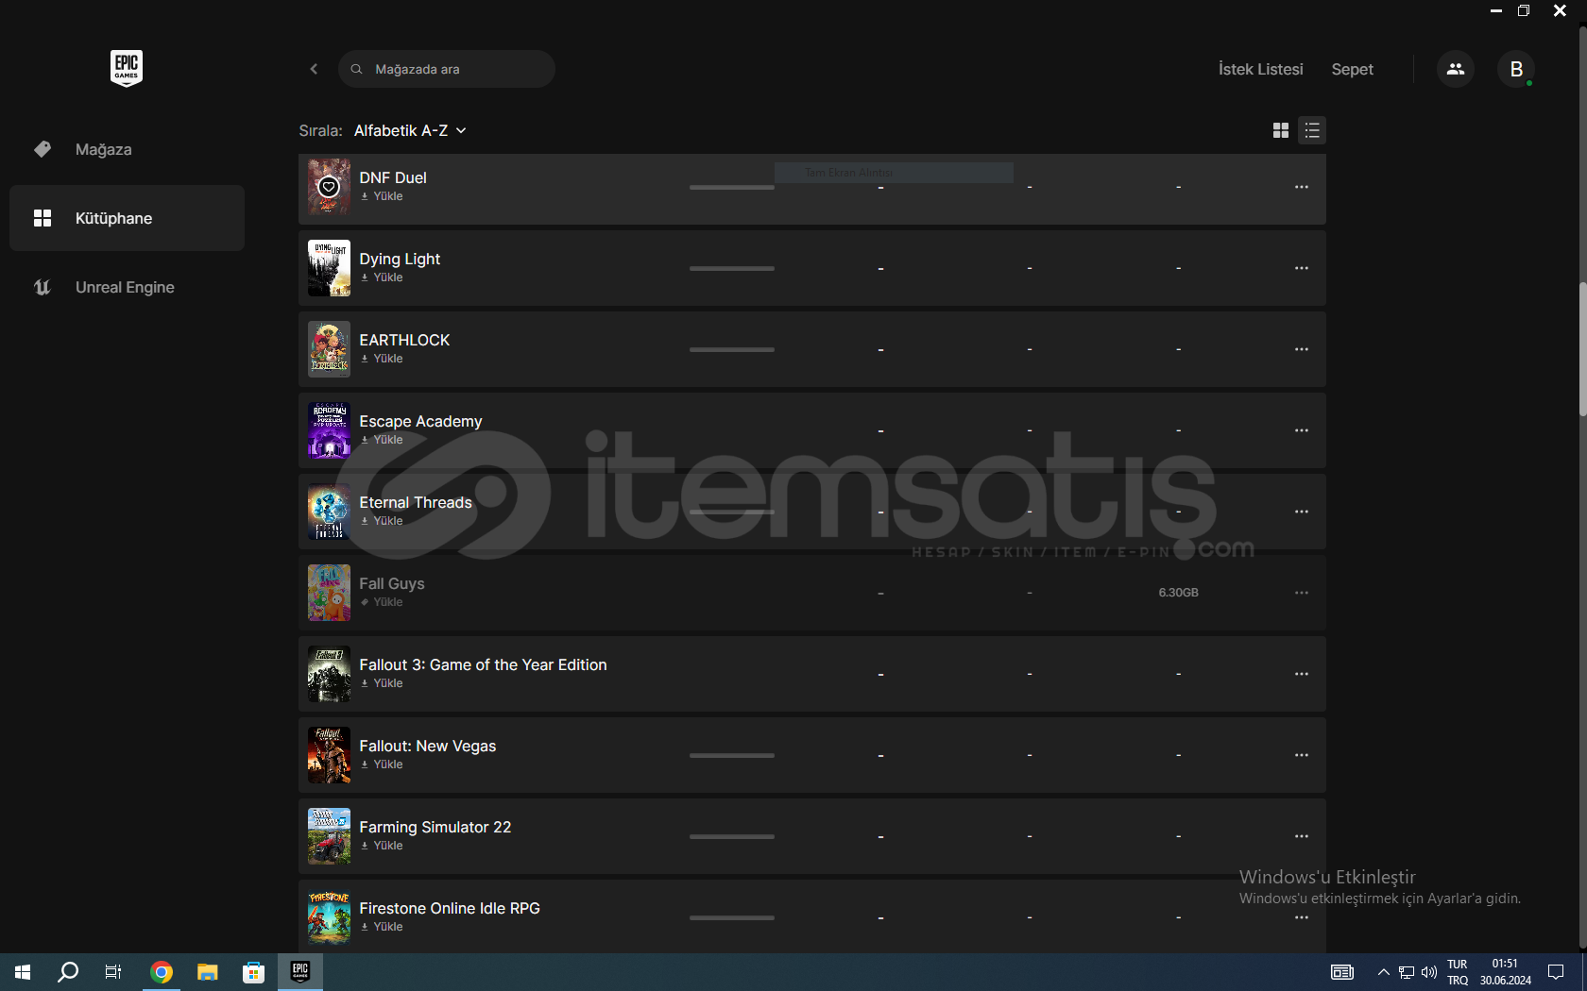Viewport: 1587px width, 991px height.
Task: Open more options for Farming Simulator 22
Action: pyautogui.click(x=1301, y=836)
